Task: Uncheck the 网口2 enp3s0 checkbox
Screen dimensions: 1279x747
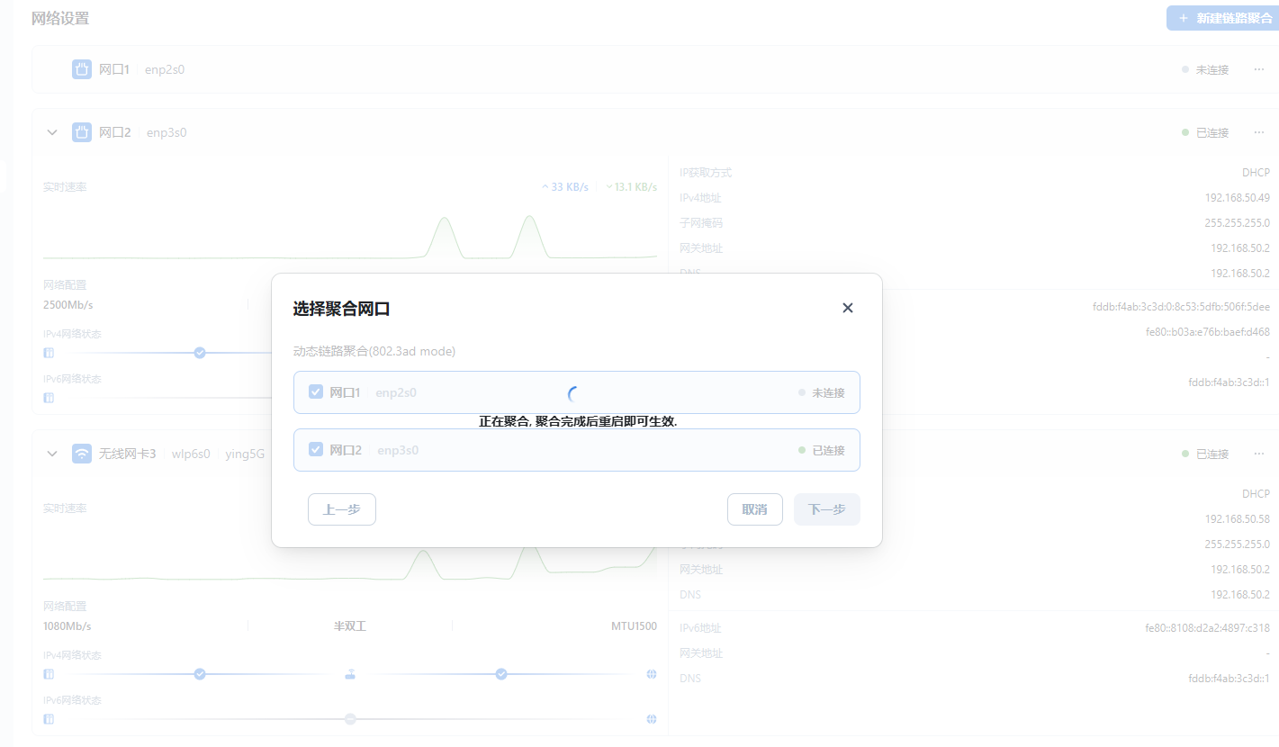Action: pyautogui.click(x=316, y=449)
